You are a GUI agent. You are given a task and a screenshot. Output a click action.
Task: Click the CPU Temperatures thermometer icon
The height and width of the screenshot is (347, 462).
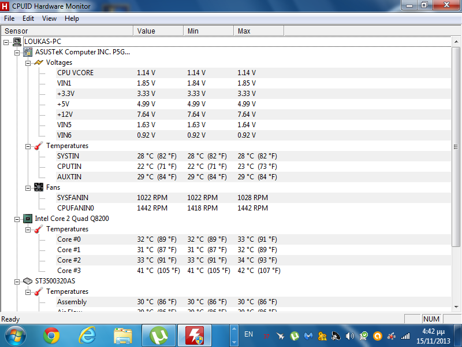coord(39,229)
